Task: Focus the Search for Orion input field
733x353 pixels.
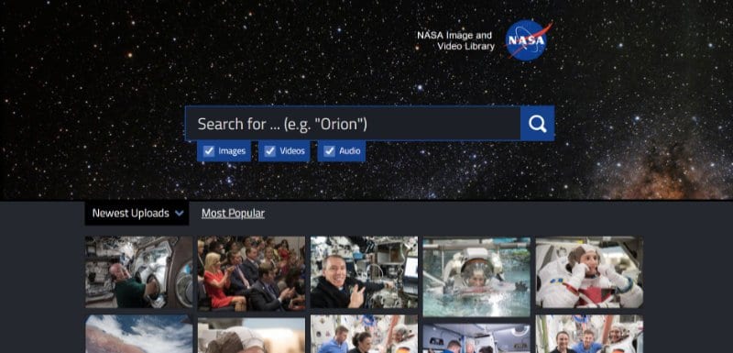Action: 353,124
